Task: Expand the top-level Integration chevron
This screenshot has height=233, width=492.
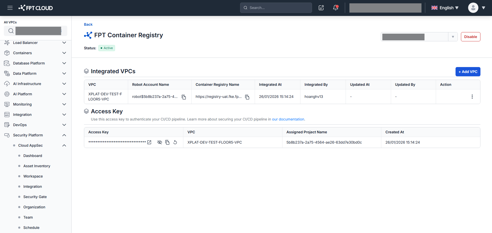Action: (64, 115)
